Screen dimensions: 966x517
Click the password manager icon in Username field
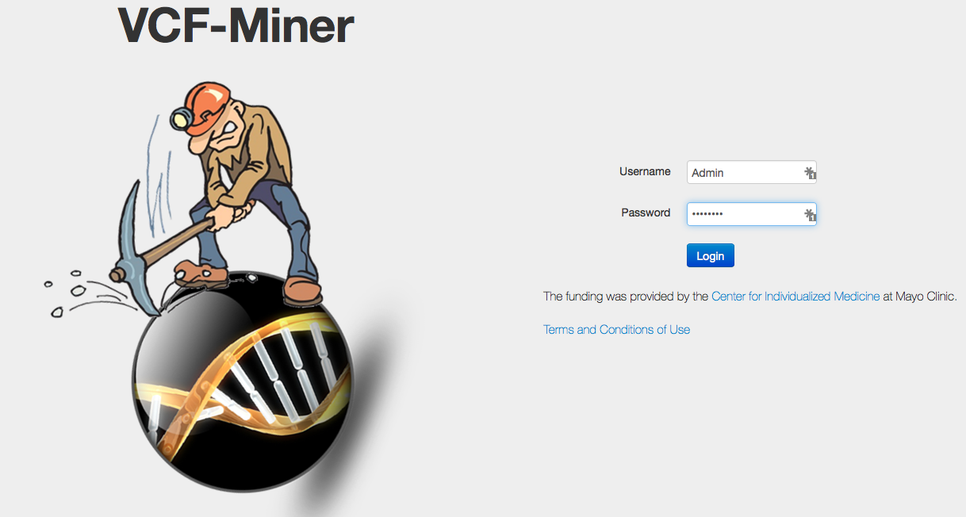pyautogui.click(x=810, y=173)
